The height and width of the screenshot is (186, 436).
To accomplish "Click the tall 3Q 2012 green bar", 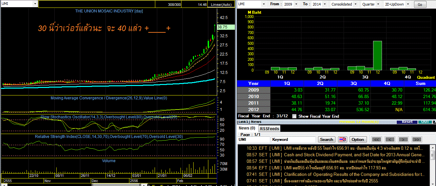I will coord(377,55).
